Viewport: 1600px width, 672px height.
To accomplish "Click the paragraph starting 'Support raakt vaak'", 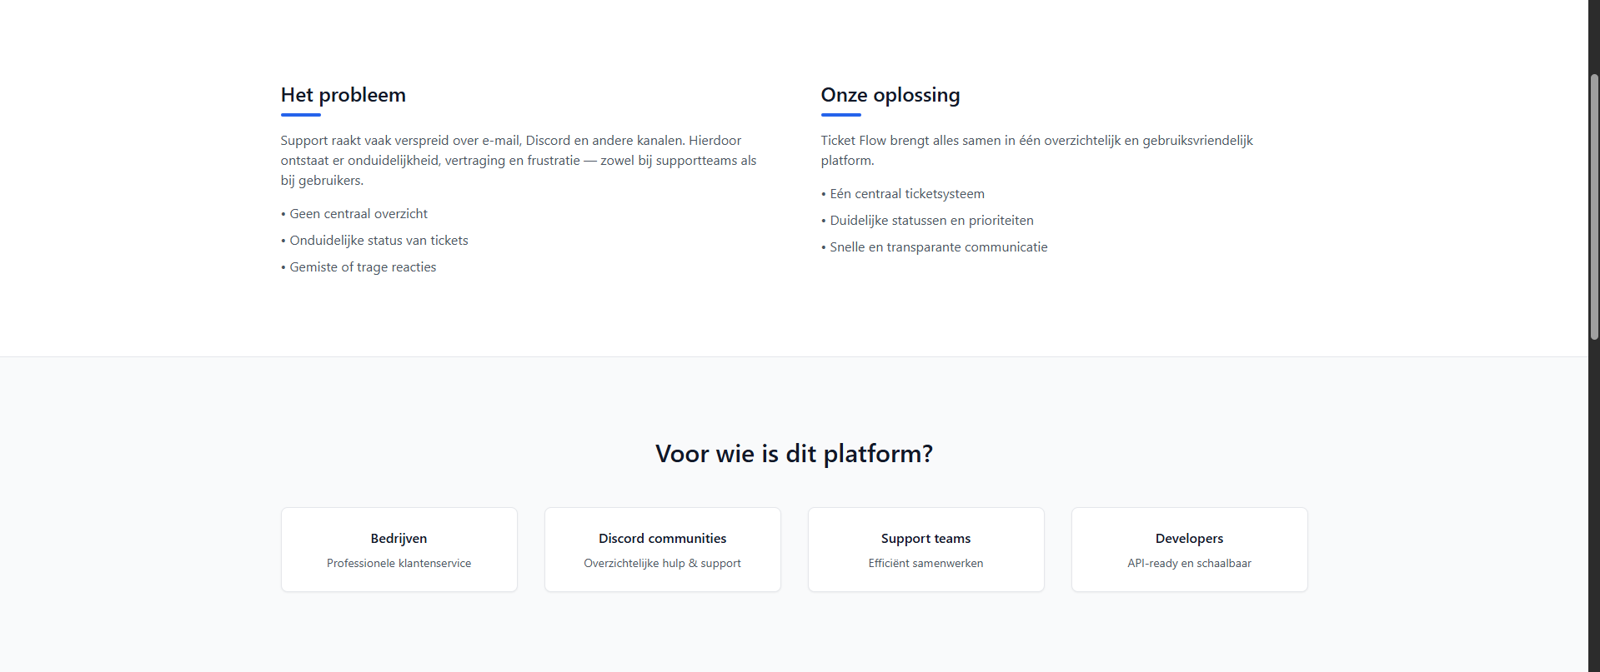I will coord(518,161).
